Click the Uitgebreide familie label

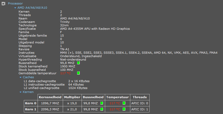[33, 36]
